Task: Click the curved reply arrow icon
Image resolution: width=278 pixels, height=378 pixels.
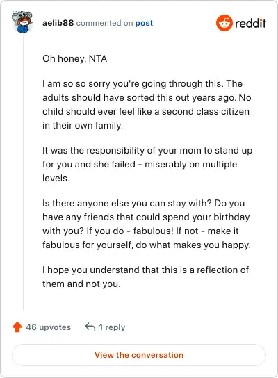Action: 90,327
